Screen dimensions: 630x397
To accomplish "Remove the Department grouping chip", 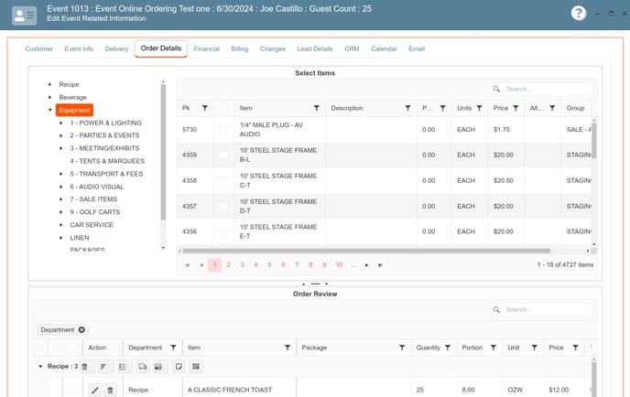I will 82,329.
